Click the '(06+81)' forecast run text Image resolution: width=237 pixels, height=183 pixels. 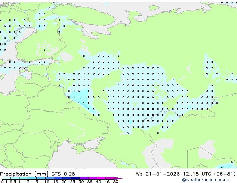tap(225, 174)
